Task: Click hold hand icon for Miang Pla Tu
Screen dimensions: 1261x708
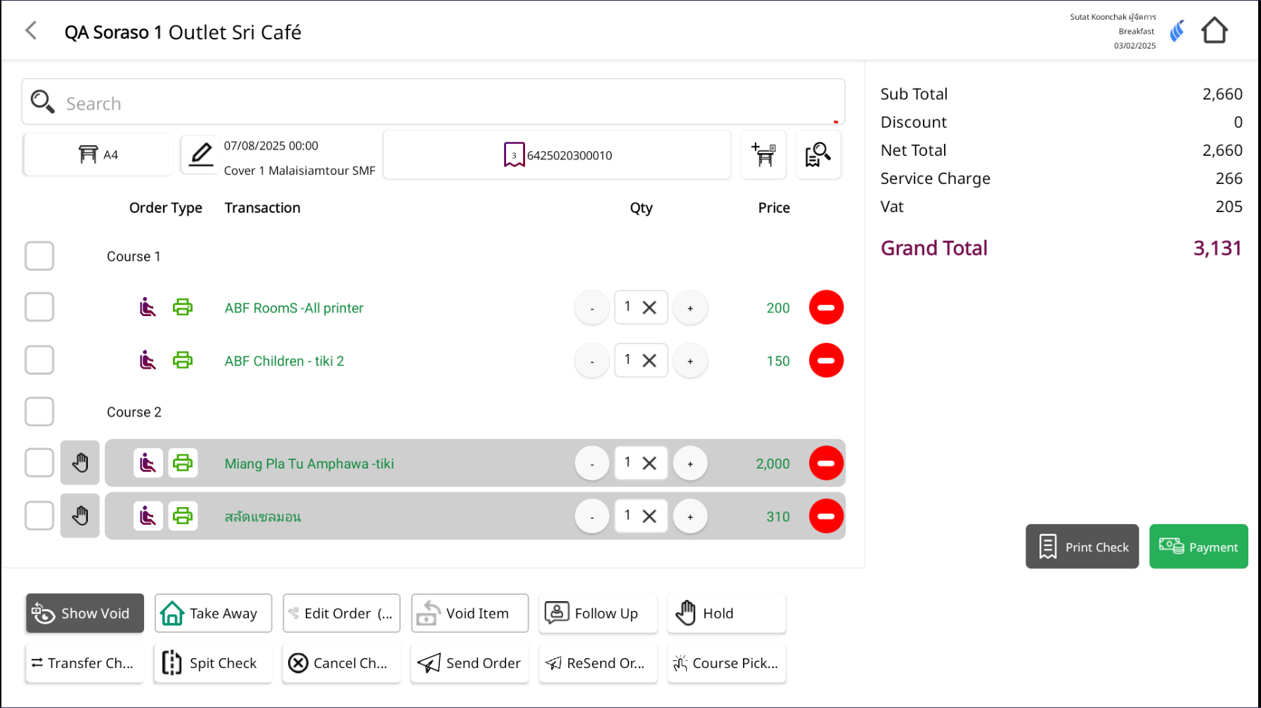Action: [x=80, y=464]
